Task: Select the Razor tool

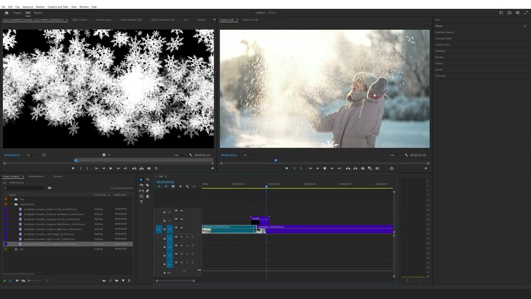Action: (x=148, y=185)
